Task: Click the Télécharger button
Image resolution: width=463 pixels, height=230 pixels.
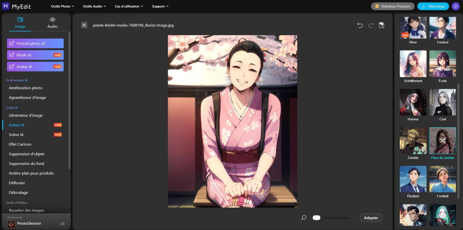Action: pyautogui.click(x=433, y=6)
